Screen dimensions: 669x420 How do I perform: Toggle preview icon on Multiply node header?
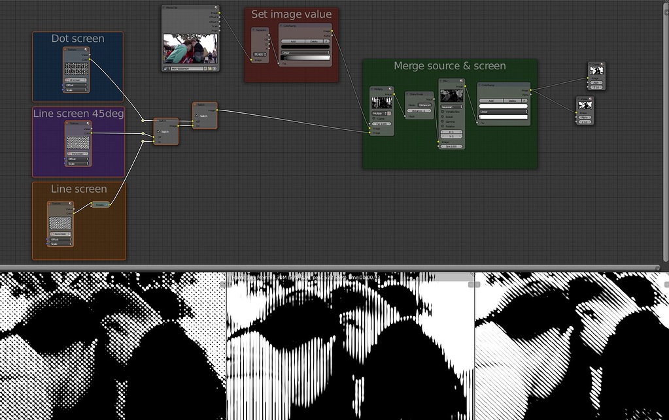tap(390, 89)
